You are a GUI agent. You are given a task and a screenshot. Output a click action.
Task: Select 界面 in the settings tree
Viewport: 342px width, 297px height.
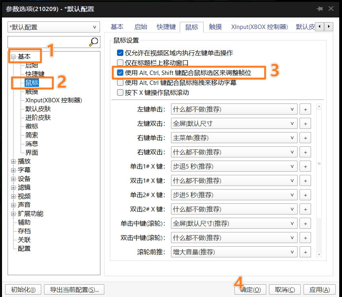(32, 153)
